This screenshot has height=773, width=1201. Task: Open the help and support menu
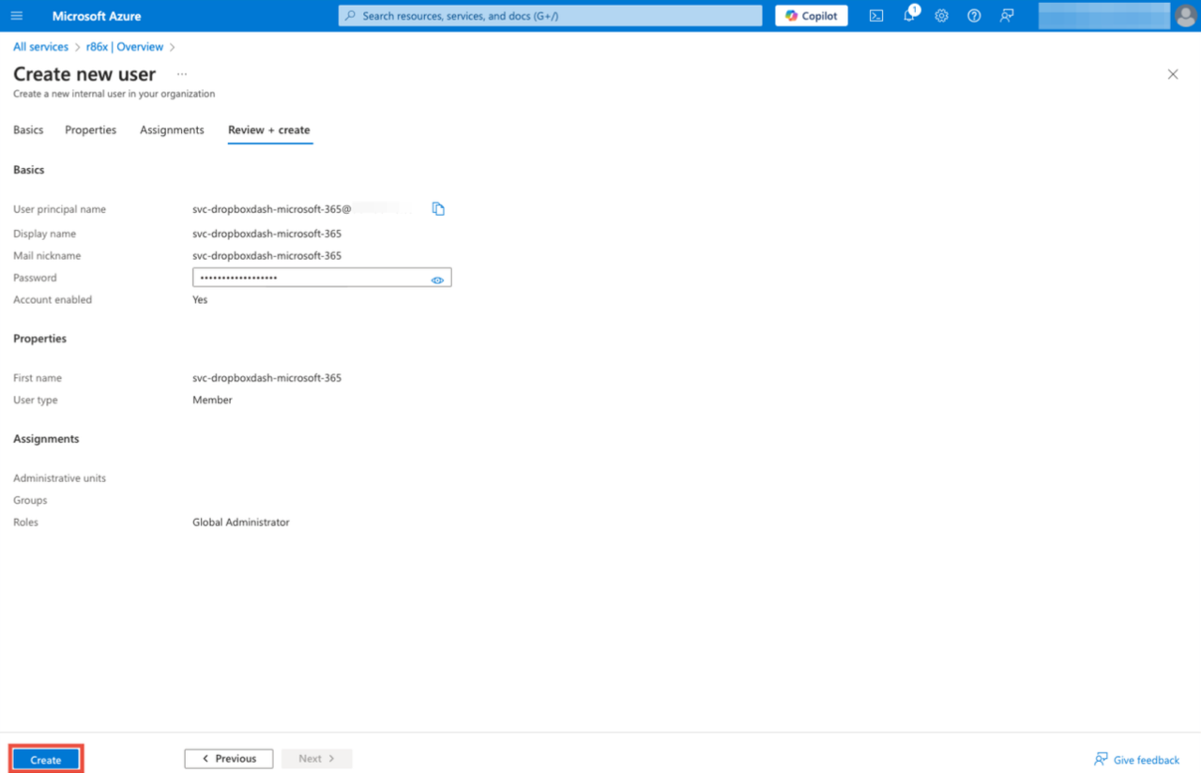click(x=974, y=15)
